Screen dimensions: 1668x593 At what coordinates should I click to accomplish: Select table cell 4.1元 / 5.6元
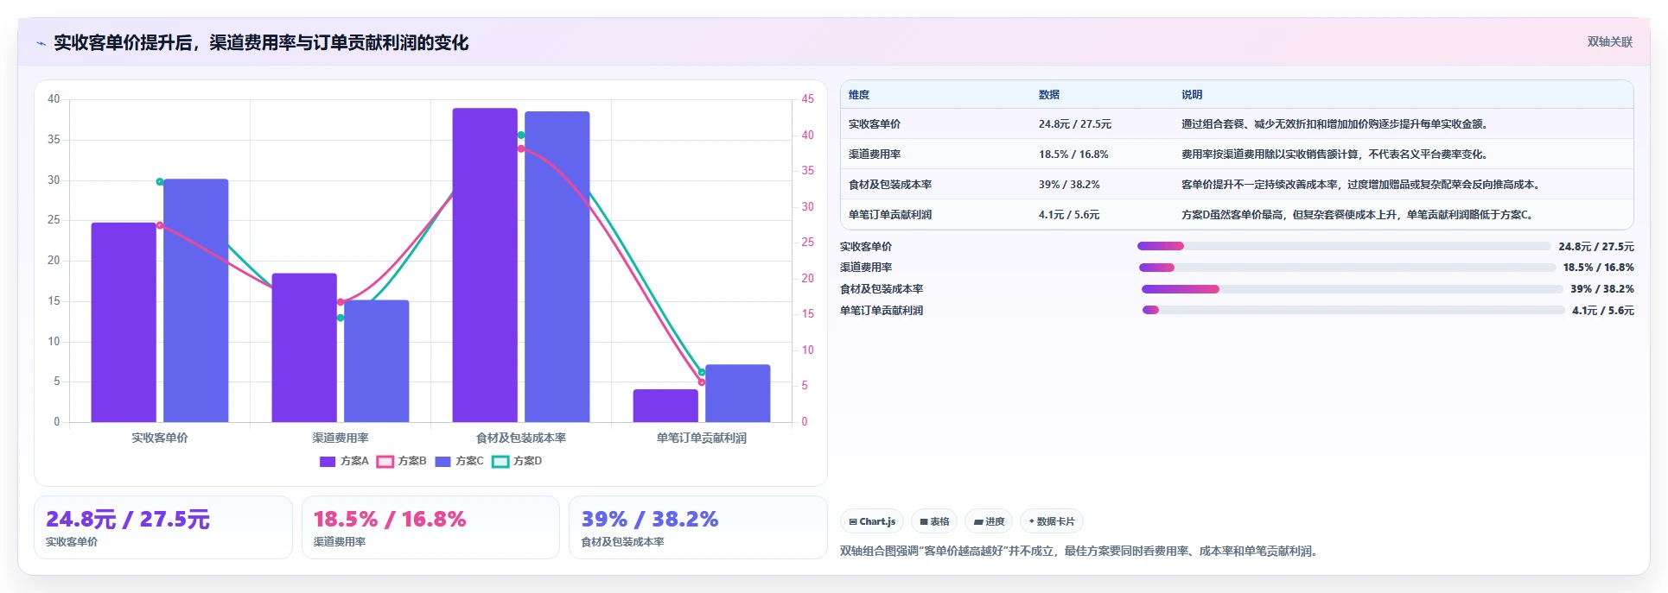click(x=1069, y=215)
